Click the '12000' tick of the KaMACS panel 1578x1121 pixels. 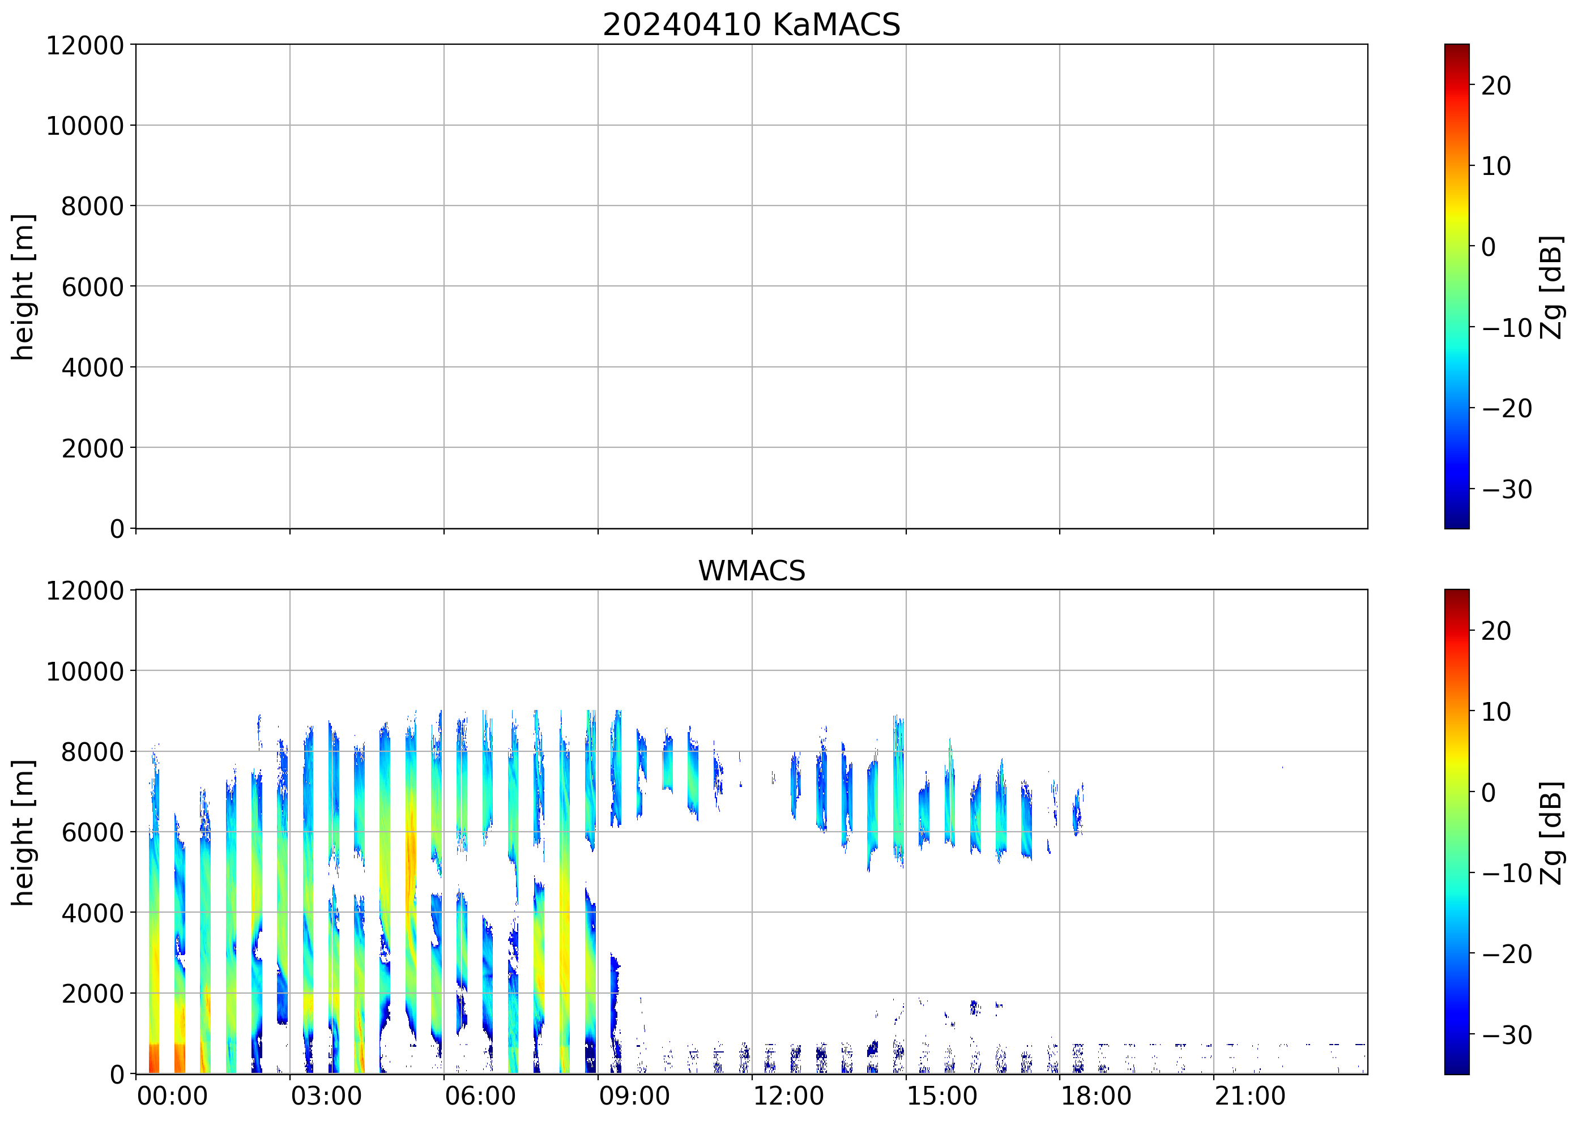coord(85,45)
